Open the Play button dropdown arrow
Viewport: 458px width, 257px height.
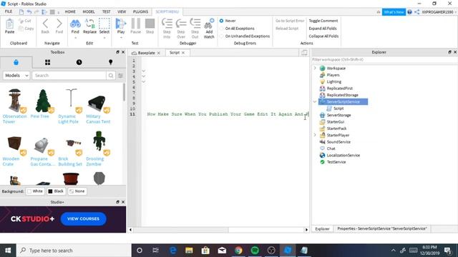tap(121, 38)
